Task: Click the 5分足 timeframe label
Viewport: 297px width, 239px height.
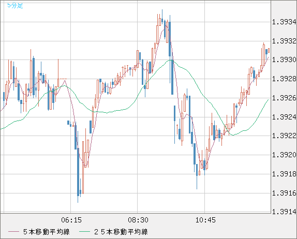Action: (x=15, y=6)
